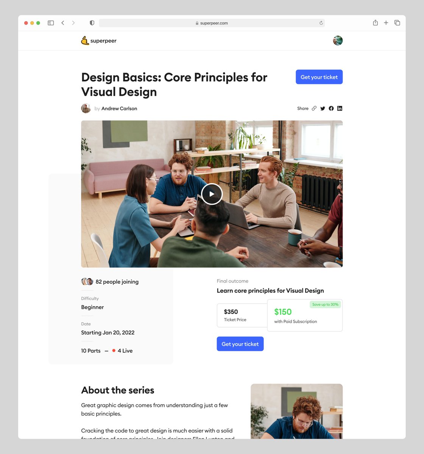Click the superpeer logo to go home
Screen dimensions: 424x454
pyautogui.click(x=99, y=40)
